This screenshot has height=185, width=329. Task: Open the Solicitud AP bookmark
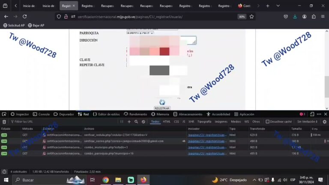pos(14,25)
